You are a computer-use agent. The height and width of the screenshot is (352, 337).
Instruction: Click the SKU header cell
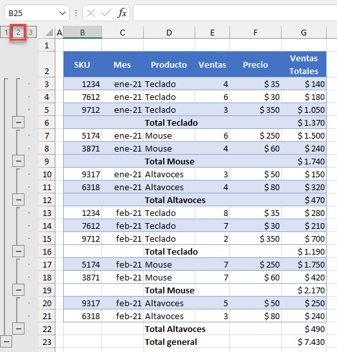[x=82, y=64]
